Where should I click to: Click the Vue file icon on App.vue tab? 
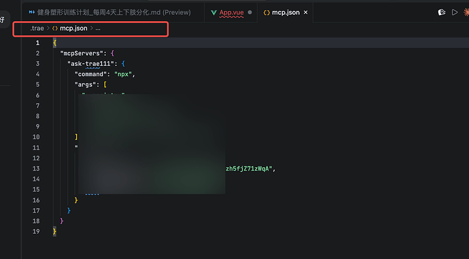click(213, 12)
